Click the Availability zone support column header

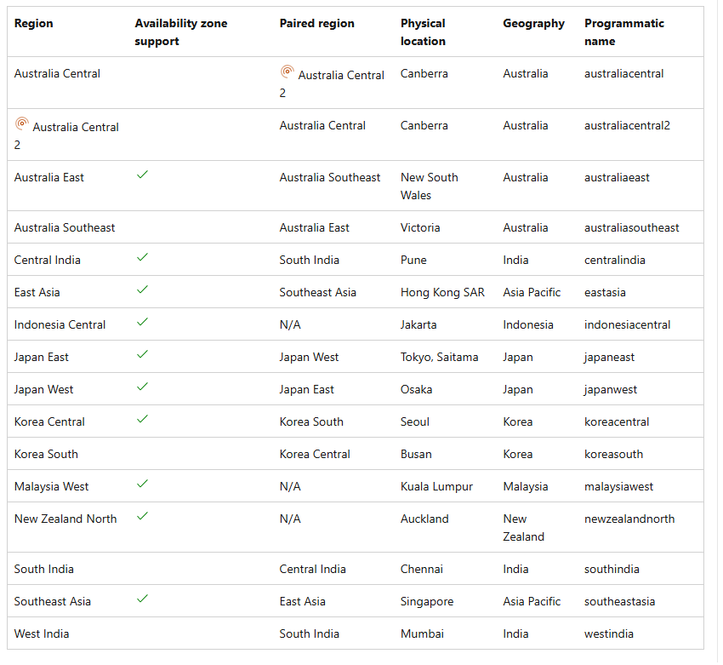coord(180,32)
